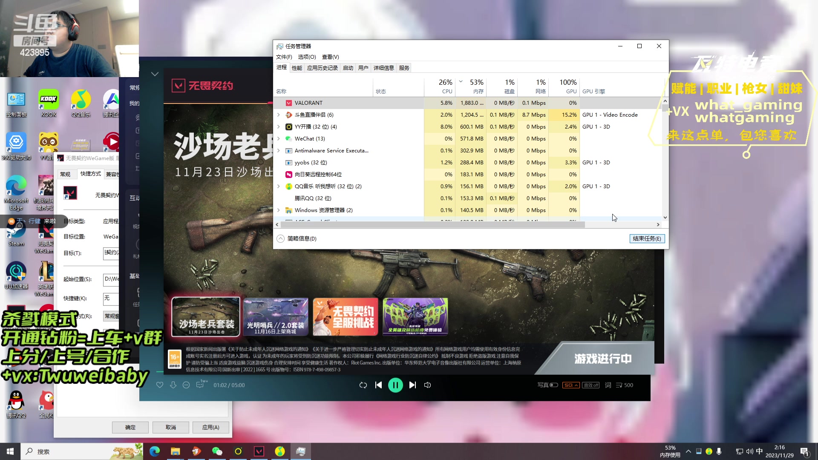
Task: Click the 快捷键(K) input field
Action: (x=111, y=299)
